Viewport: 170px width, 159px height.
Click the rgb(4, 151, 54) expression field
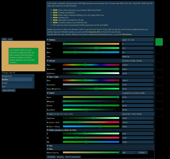[138, 40]
